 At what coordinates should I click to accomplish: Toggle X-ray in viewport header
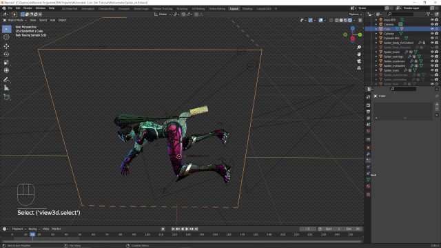[331, 20]
